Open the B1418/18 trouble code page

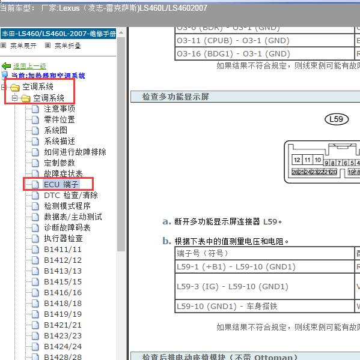coord(63,304)
